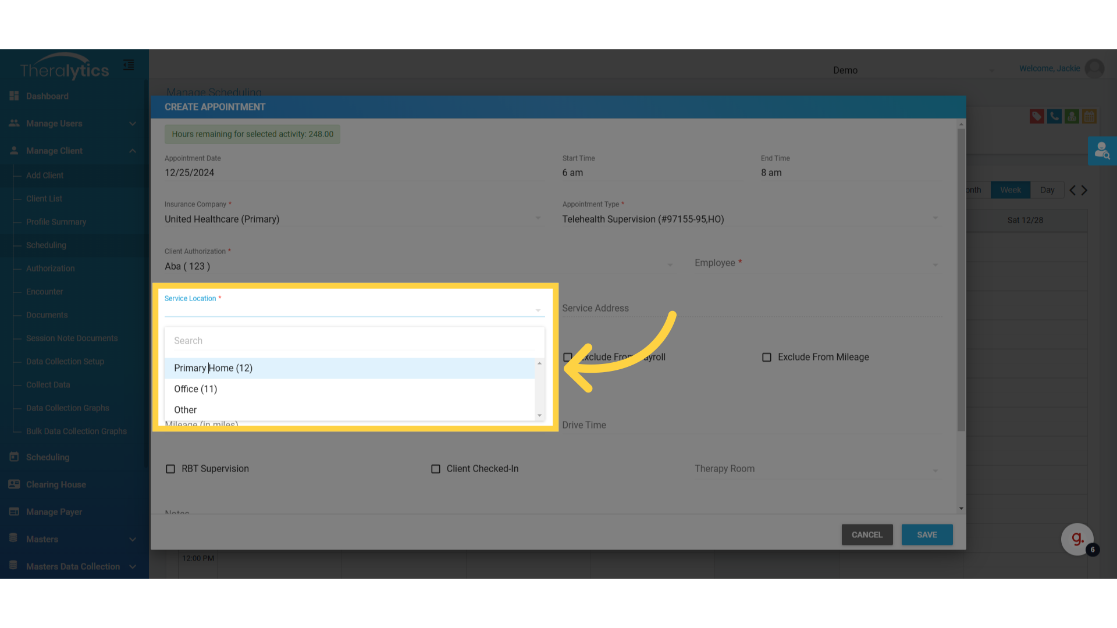This screenshot has height=628, width=1117.
Task: Open the client search side panel icon
Action: 1102,151
